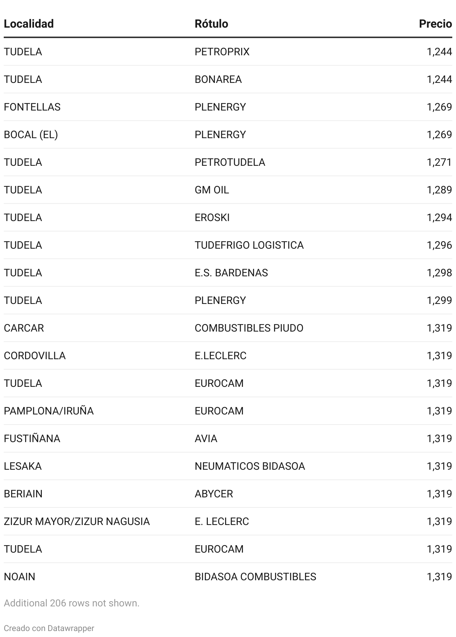Select CORDOVILLA locality cell
Viewport: 456px width, 637px height.
tap(35, 355)
